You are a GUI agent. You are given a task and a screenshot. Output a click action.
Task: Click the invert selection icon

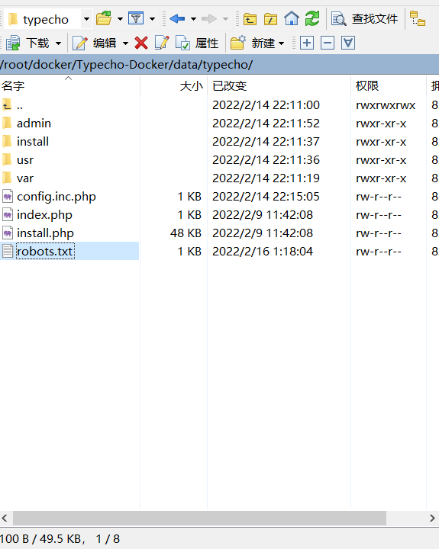pos(348,43)
